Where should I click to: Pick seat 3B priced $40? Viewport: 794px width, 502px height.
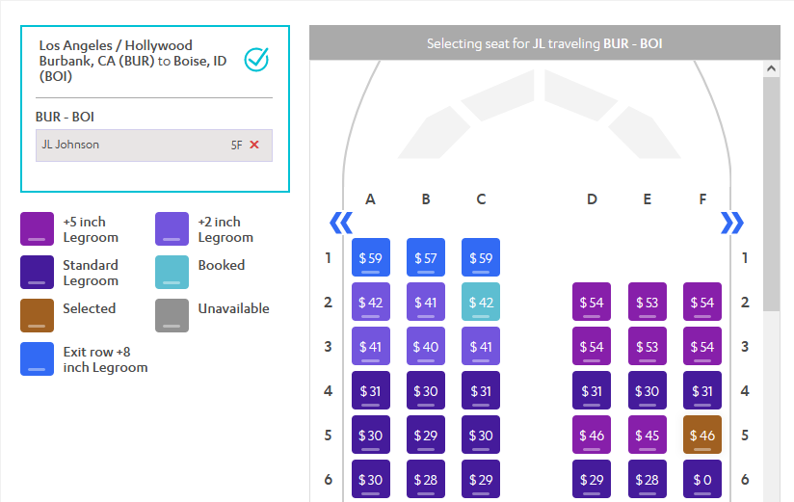tap(426, 346)
